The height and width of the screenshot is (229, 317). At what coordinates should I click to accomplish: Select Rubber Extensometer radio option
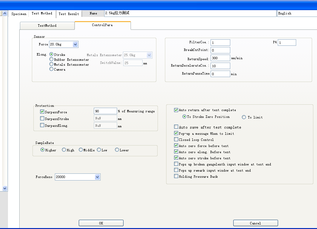coord(52,60)
